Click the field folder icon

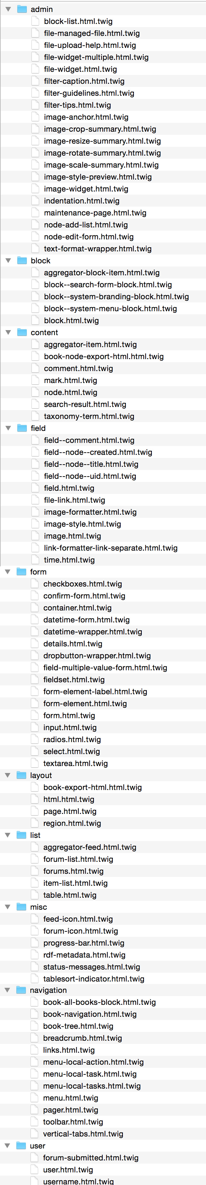(x=22, y=428)
